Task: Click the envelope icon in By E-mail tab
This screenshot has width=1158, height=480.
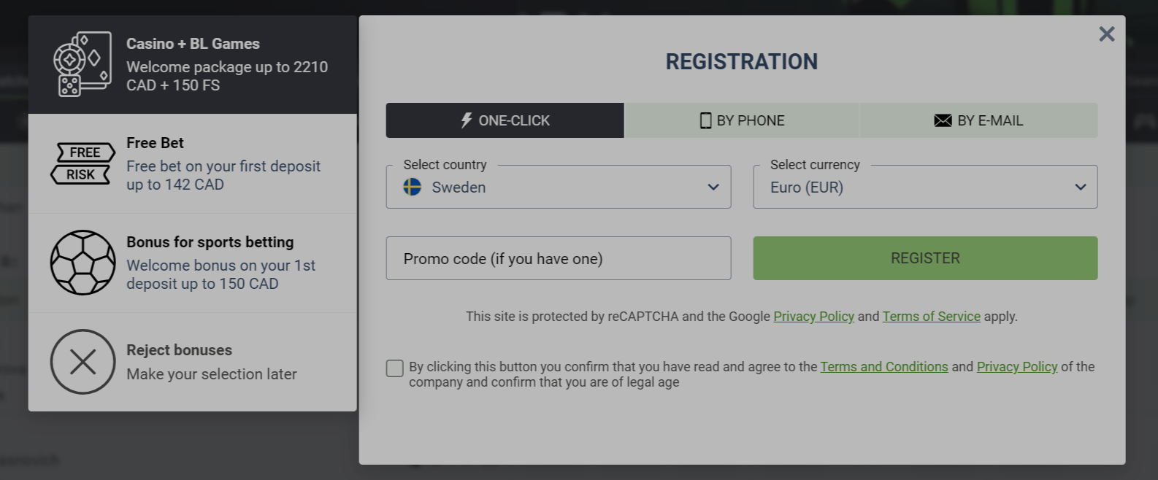Action: pyautogui.click(x=943, y=120)
